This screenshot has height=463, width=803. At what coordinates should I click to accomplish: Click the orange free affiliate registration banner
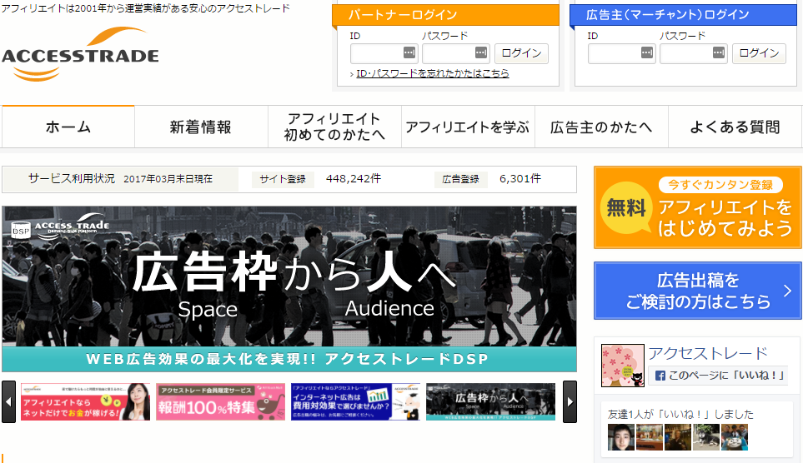tap(697, 207)
